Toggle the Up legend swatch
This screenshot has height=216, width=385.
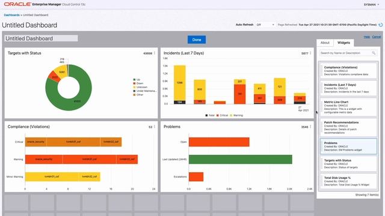pyautogui.click(x=134, y=80)
